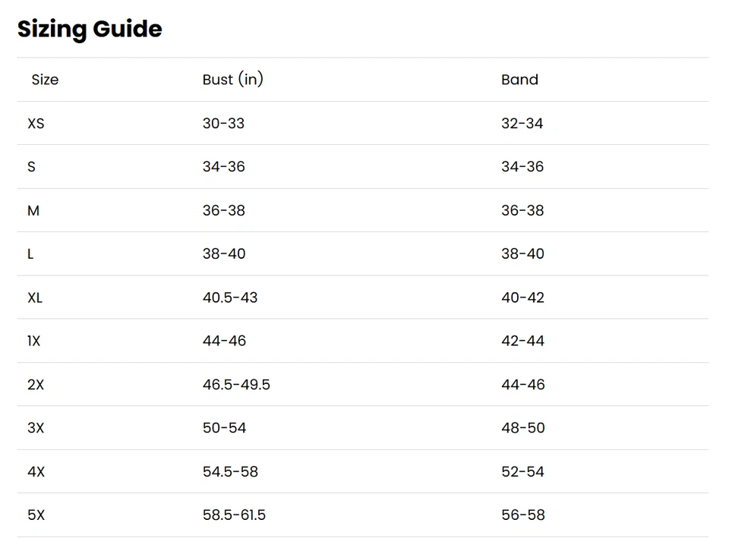
Task: Click bust value 30-33
Action: click(x=223, y=123)
